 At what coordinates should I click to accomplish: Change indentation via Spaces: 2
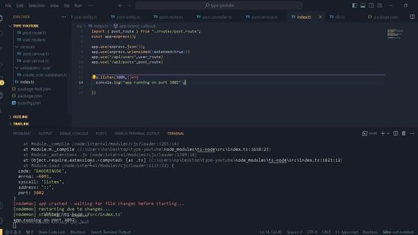[295, 232]
